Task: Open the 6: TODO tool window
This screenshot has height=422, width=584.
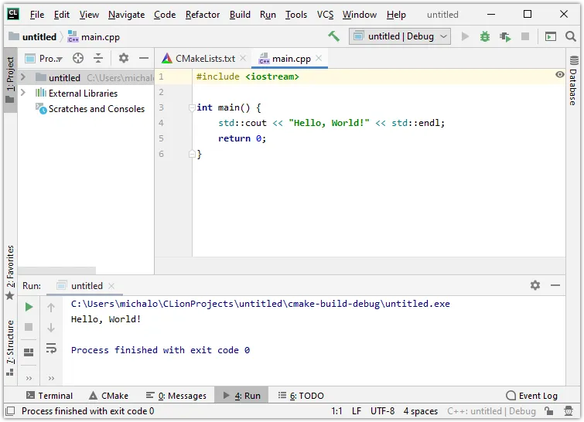Action: [301, 396]
